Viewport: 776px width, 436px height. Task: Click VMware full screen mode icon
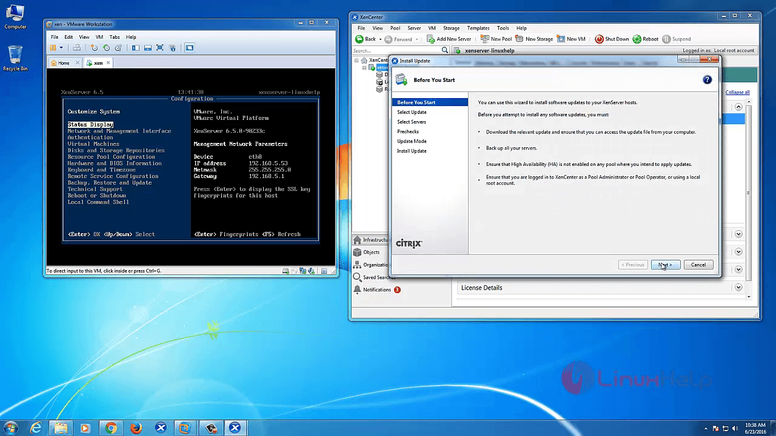(160, 48)
